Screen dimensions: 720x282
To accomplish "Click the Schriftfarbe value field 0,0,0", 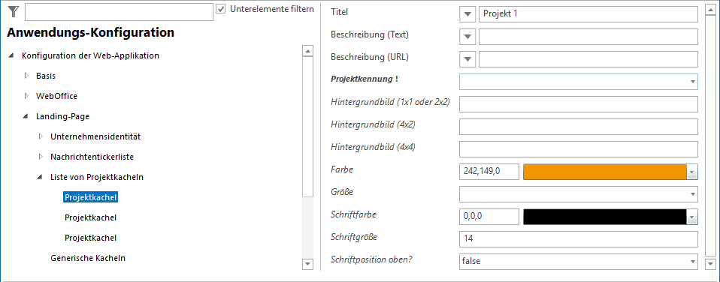I will [x=489, y=217].
